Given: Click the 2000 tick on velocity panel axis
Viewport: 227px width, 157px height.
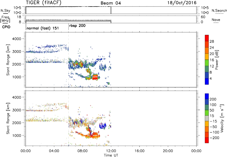Looking at the screenshot, I should (16, 123).
